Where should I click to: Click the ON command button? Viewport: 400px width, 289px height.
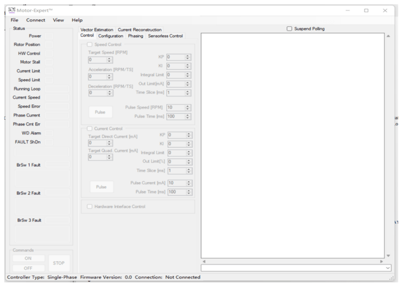pos(28,258)
